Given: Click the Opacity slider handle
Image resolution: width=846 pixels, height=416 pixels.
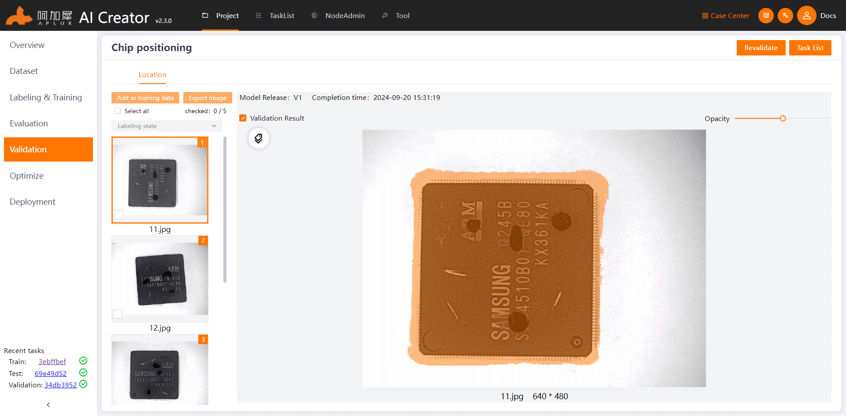Looking at the screenshot, I should click(783, 118).
